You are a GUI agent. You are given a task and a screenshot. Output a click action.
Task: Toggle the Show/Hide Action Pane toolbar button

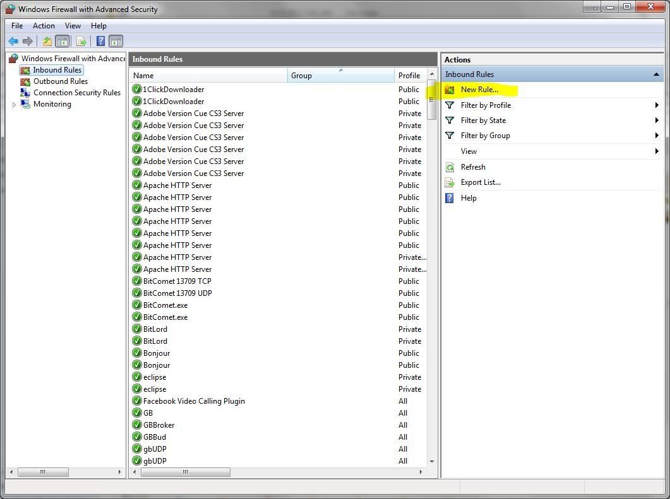116,42
